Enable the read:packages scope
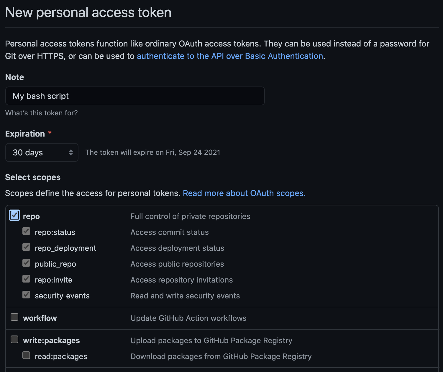The image size is (443, 372). point(26,355)
